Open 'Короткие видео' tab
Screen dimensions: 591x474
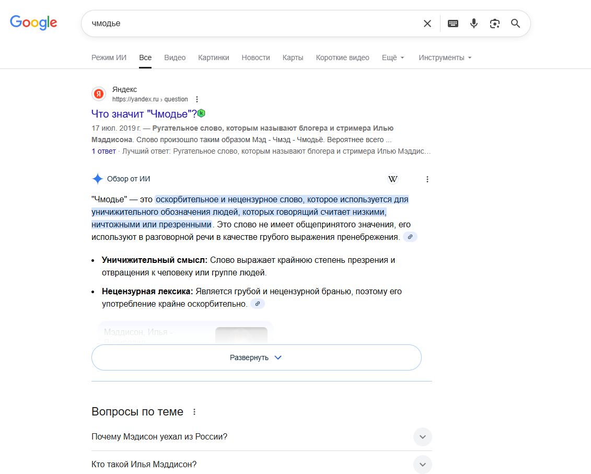pos(343,57)
